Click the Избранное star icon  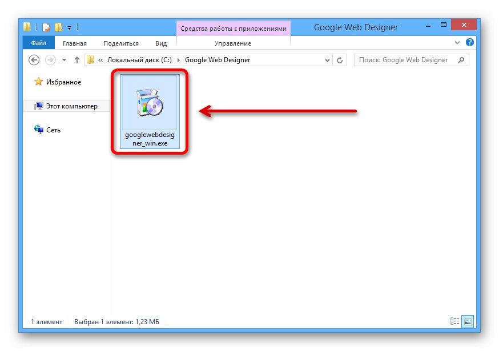pos(38,82)
